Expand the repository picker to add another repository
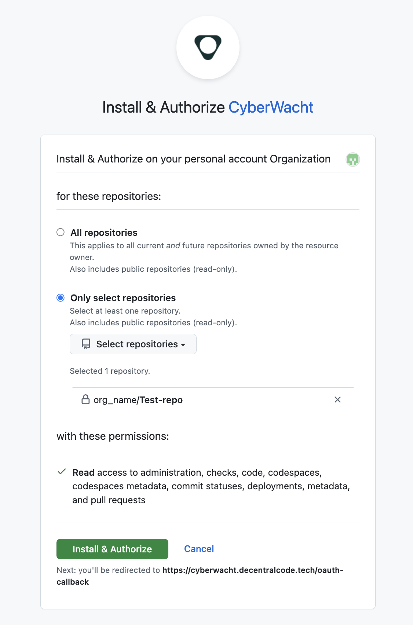 click(133, 344)
